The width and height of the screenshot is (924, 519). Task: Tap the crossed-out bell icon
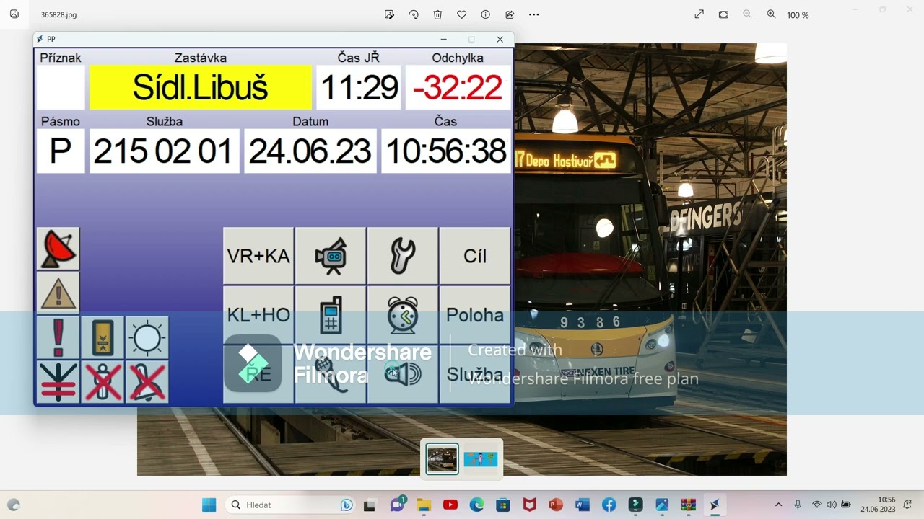[x=147, y=381]
